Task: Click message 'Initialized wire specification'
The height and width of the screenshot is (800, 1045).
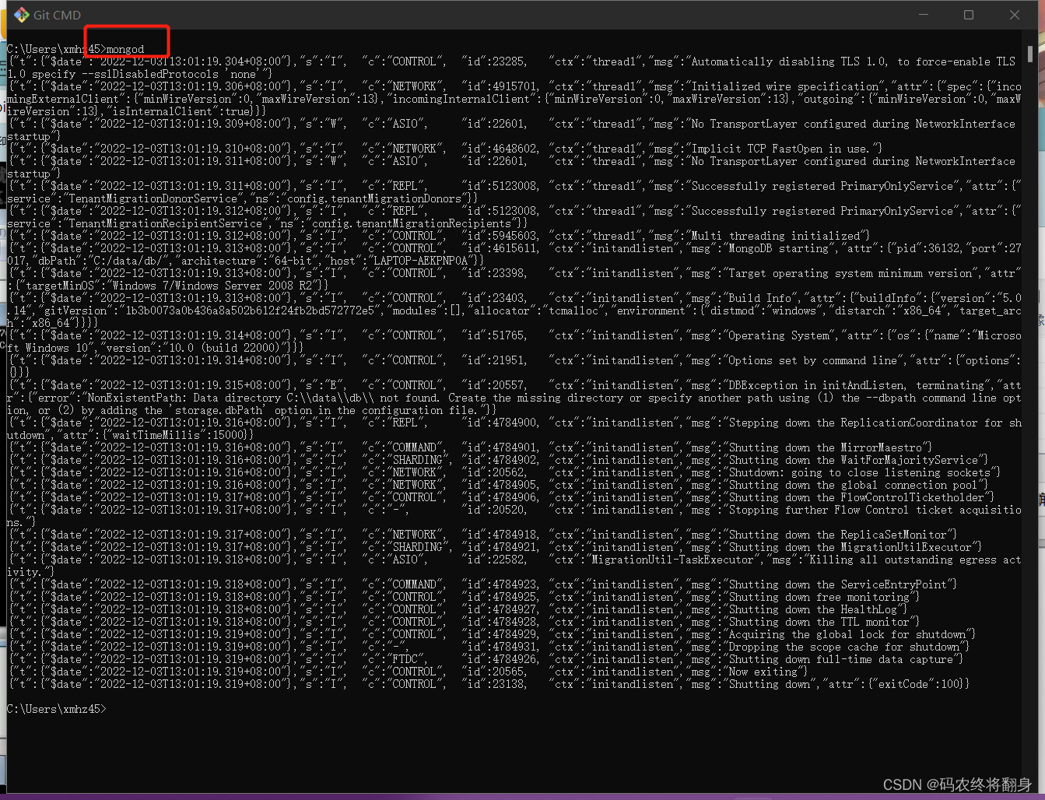Action: [785, 86]
